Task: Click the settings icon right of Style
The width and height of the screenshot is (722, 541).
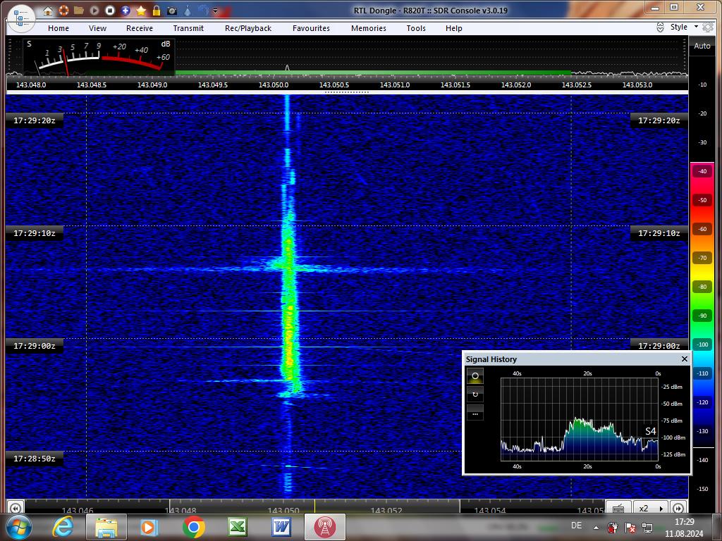Action: click(x=708, y=27)
